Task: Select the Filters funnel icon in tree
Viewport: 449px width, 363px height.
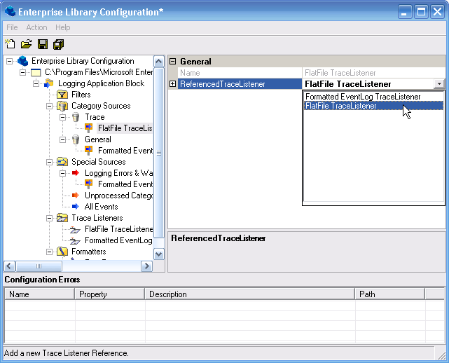Action: tap(62, 95)
